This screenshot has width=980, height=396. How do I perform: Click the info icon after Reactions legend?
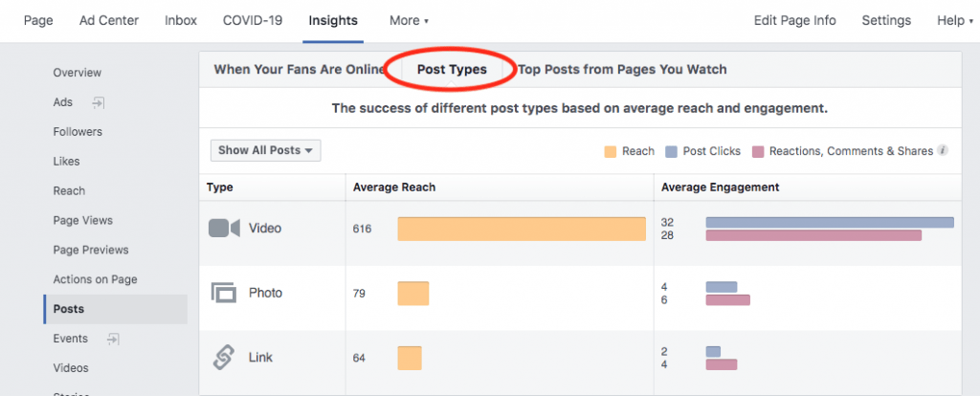[x=943, y=150]
